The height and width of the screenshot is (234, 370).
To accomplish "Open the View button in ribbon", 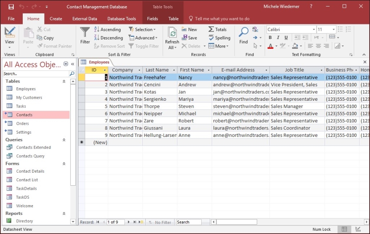I will tap(9, 37).
